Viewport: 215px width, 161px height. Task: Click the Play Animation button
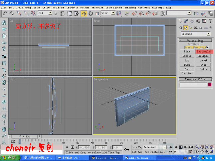click(x=181, y=147)
